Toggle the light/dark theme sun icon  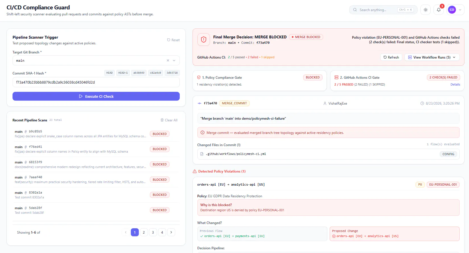coord(425,10)
